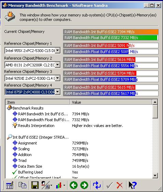The height and width of the screenshot is (192, 163).
Task: Cancel with the red X toolbar icon
Action: (120, 185)
